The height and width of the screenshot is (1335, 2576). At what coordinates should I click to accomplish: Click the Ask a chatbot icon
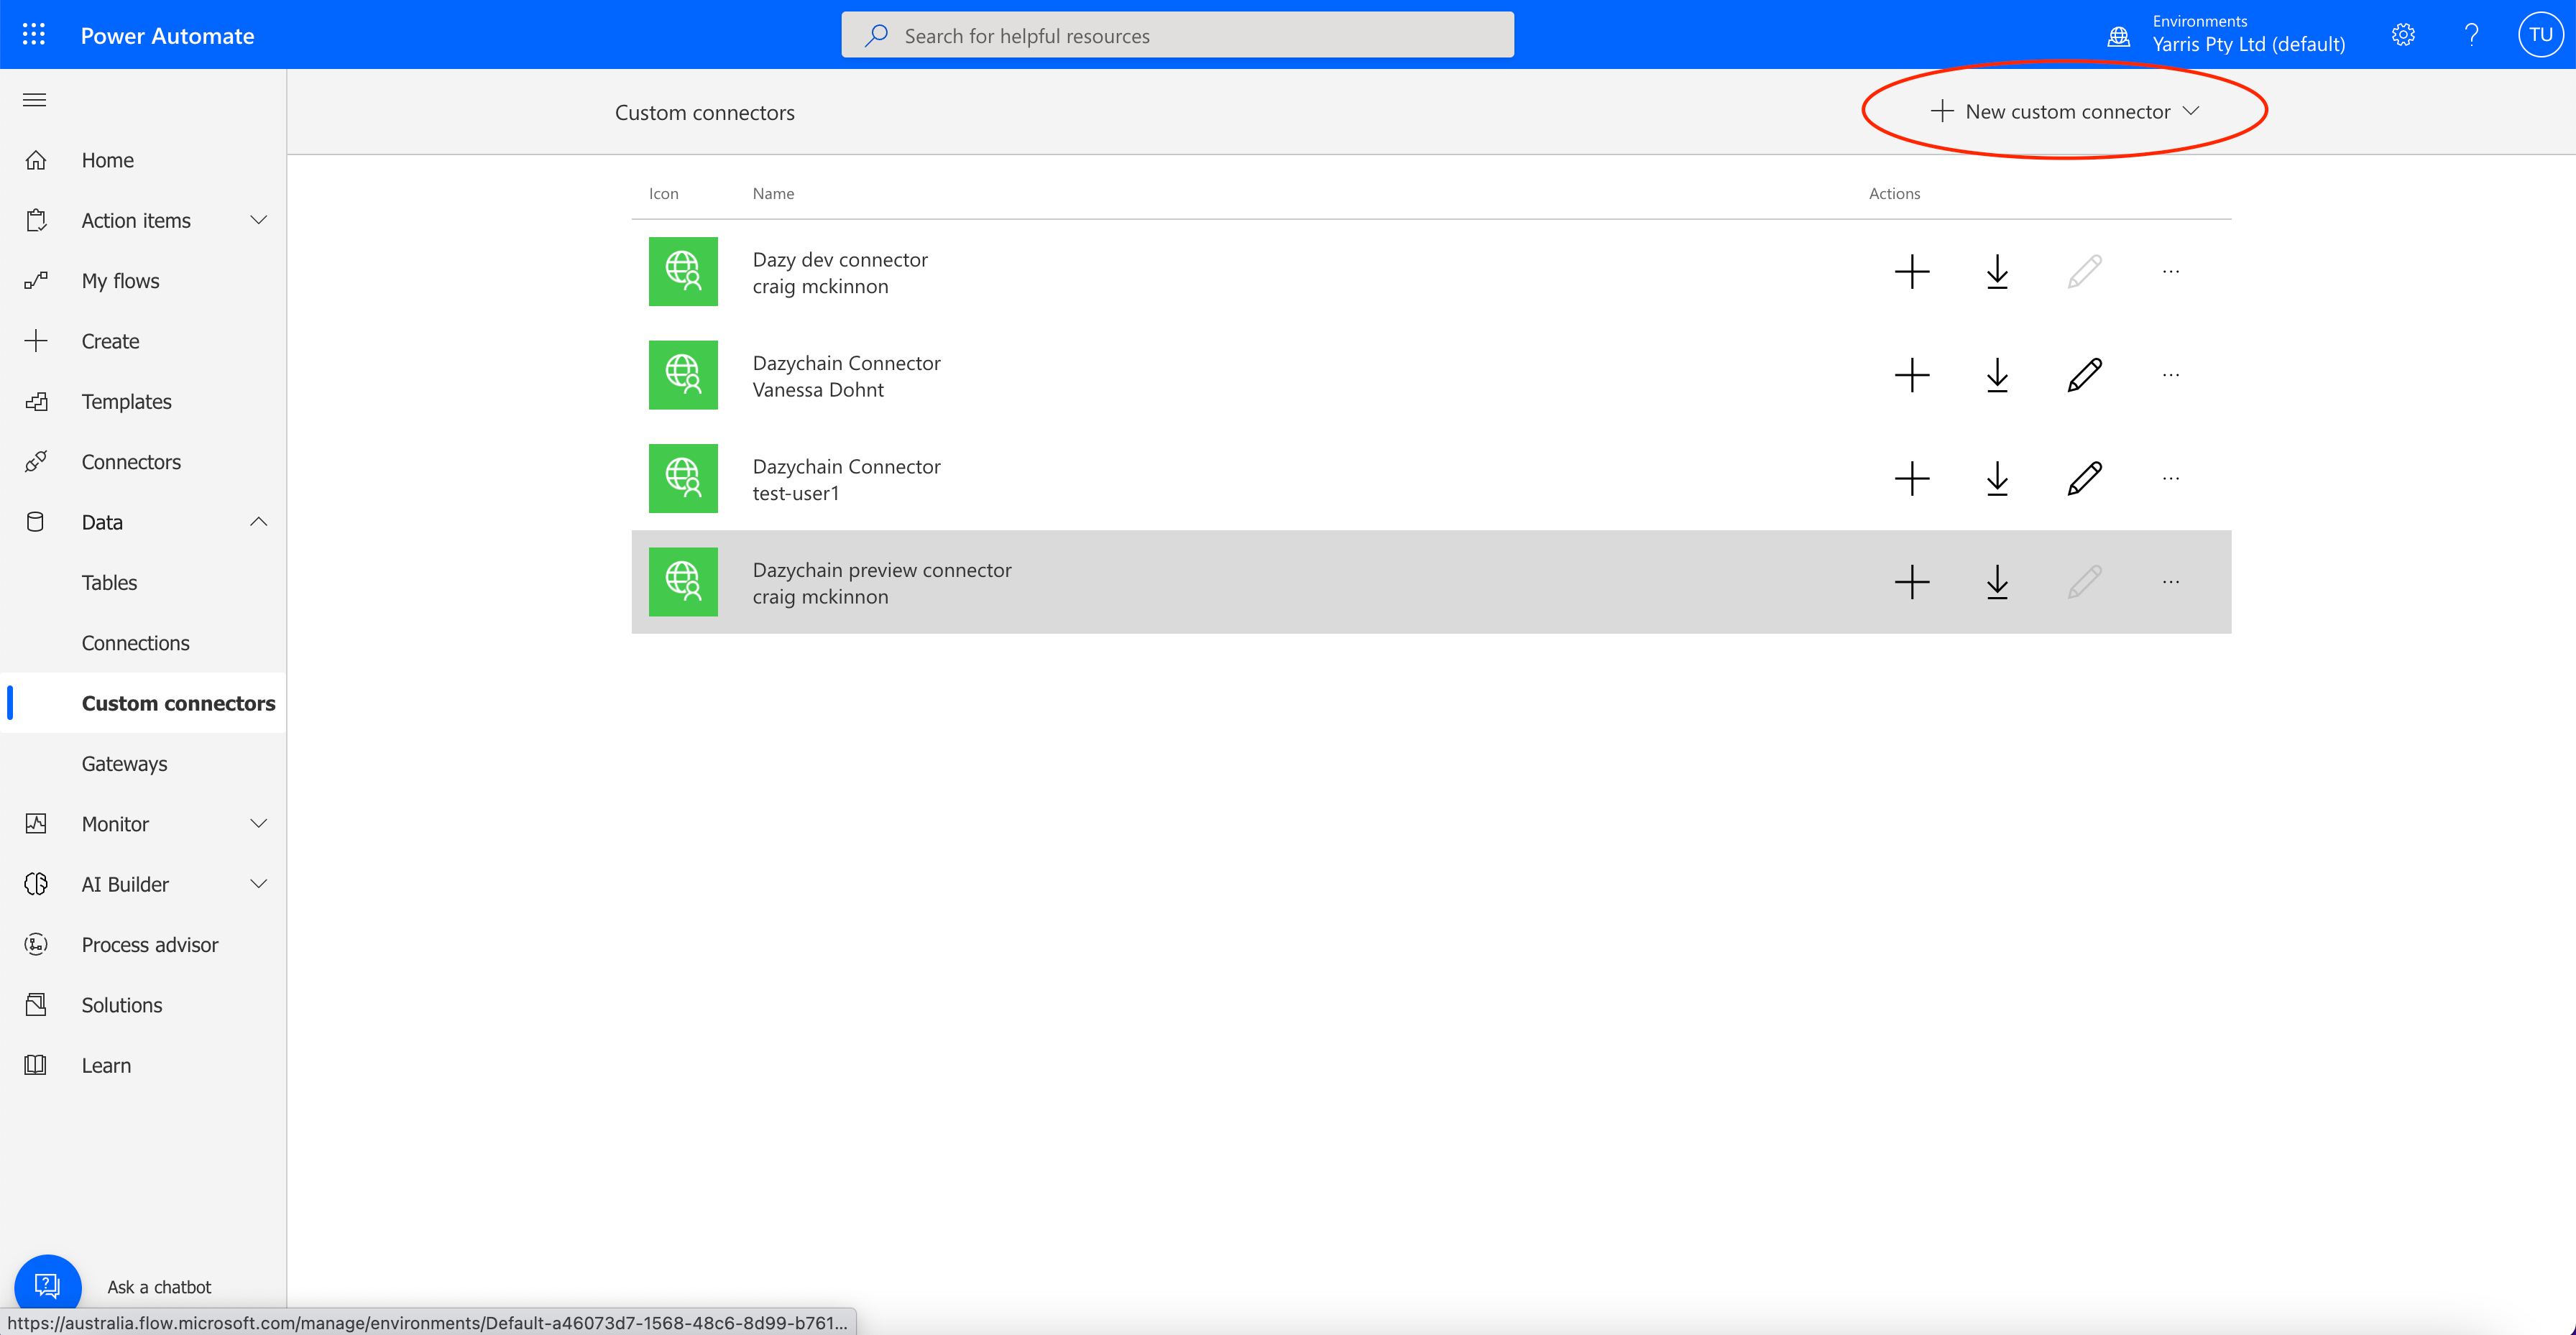point(47,1285)
